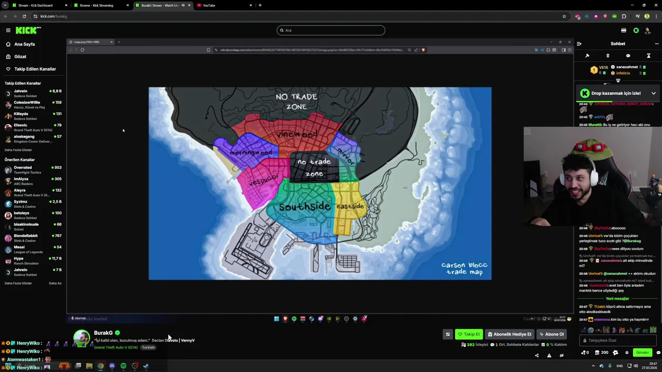662x372 pixels.
Task: Click Abonelik Hediye Et button
Action: tap(509, 334)
